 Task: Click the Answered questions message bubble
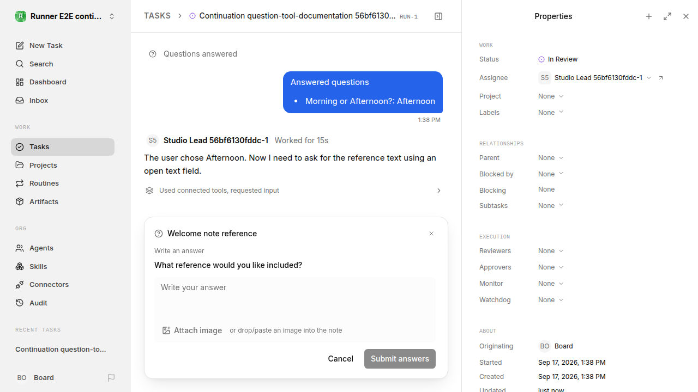click(x=363, y=92)
